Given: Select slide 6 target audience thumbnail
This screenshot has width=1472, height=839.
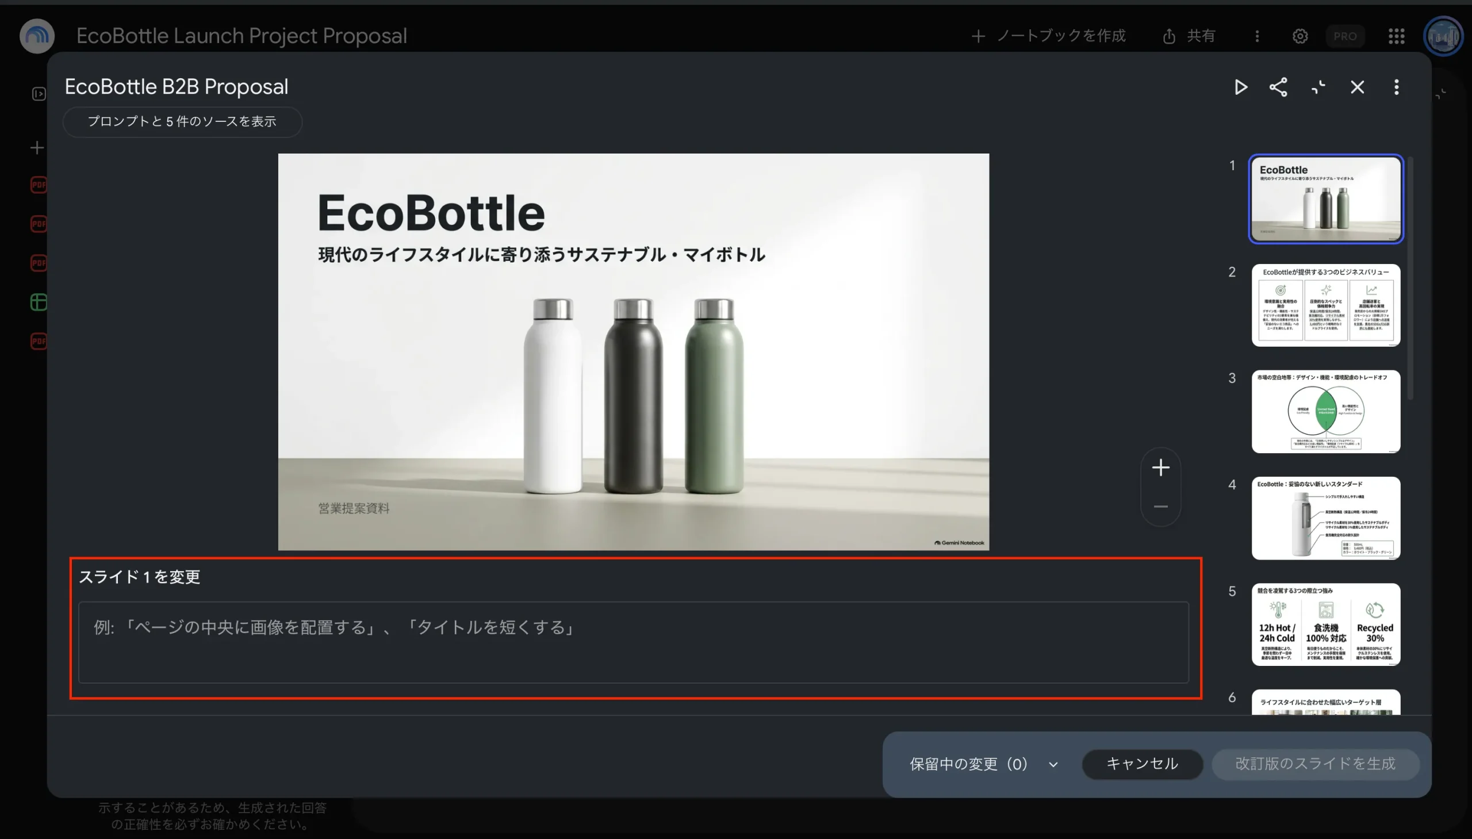Looking at the screenshot, I should tap(1326, 703).
